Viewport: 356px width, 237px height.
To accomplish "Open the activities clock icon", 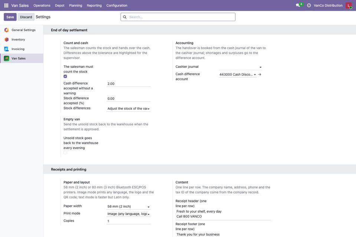I will coord(309,5).
